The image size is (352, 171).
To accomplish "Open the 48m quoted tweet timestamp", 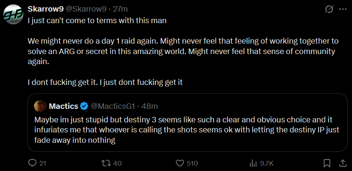I will [149, 106].
